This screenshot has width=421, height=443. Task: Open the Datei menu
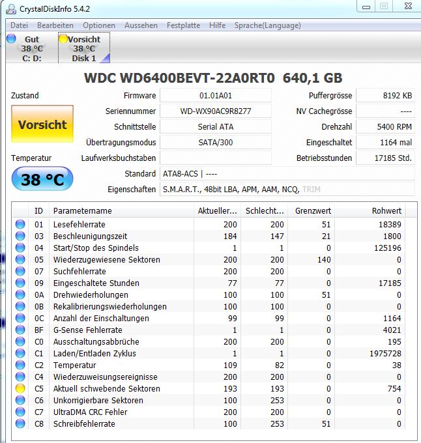coord(19,25)
